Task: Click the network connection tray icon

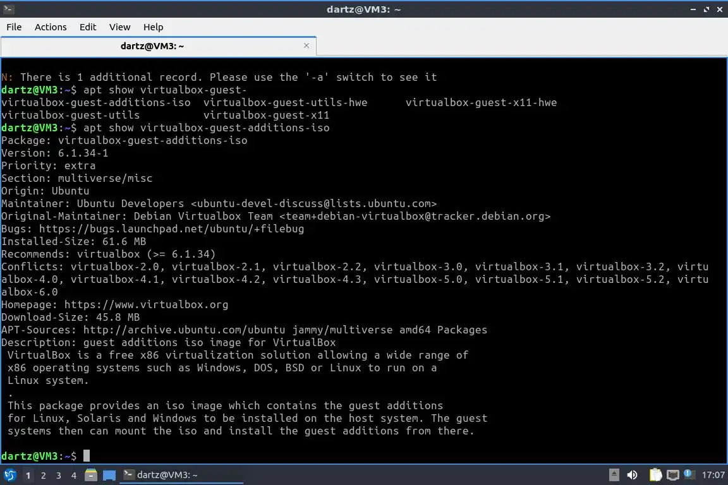Action: (x=673, y=475)
